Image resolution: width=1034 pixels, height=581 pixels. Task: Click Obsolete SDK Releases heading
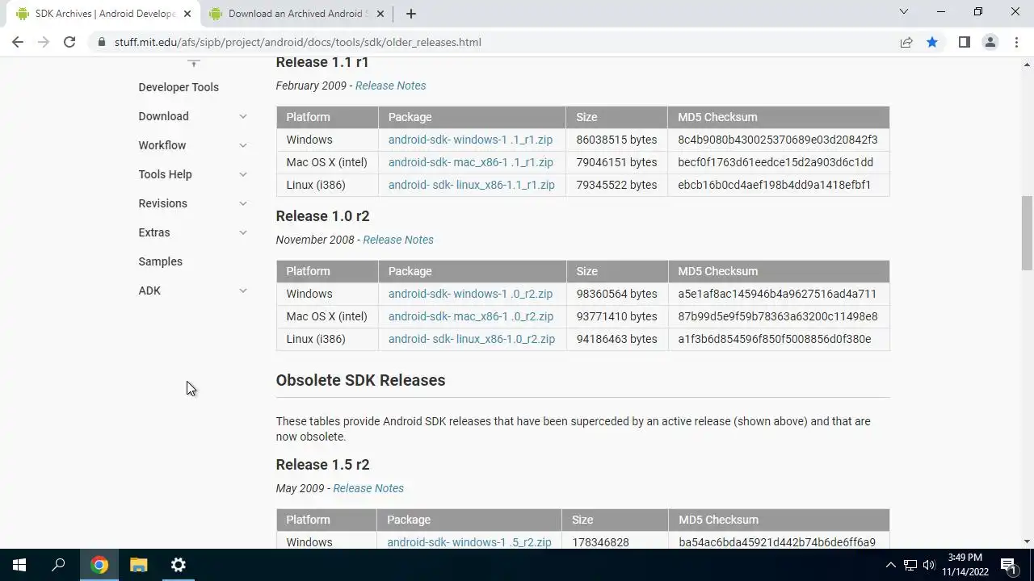coord(360,380)
